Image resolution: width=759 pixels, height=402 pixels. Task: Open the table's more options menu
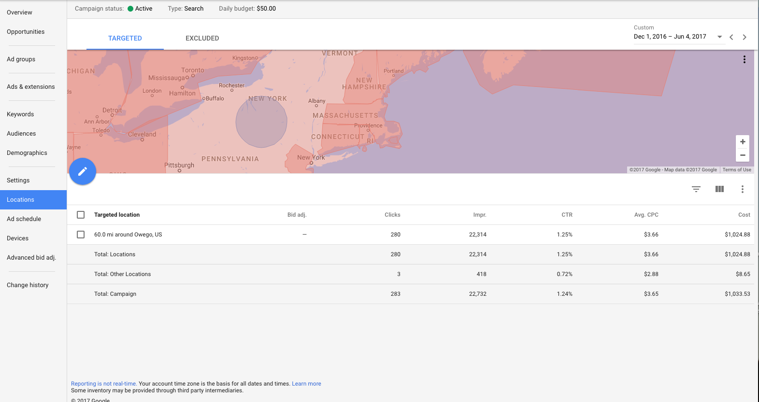click(x=742, y=189)
